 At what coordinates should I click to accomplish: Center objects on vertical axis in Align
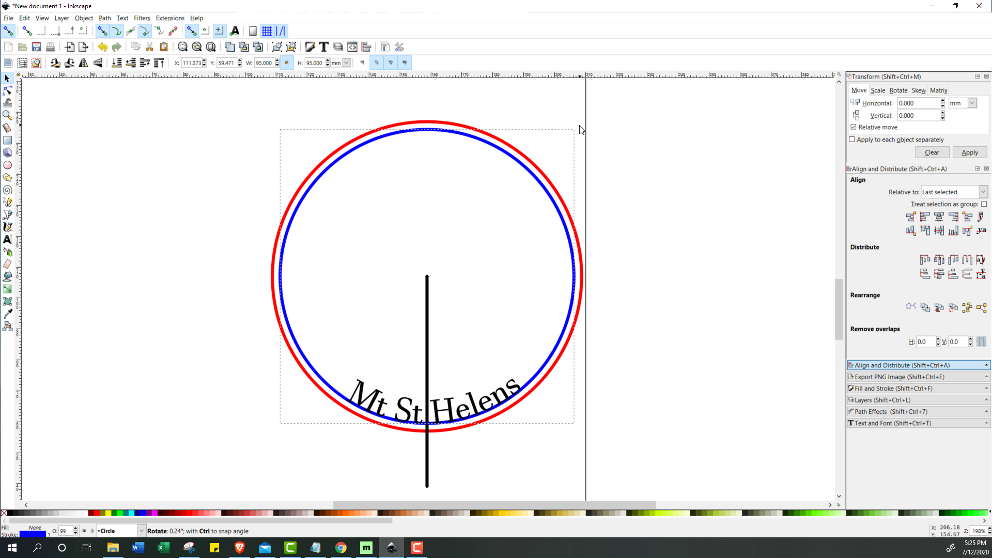point(939,217)
